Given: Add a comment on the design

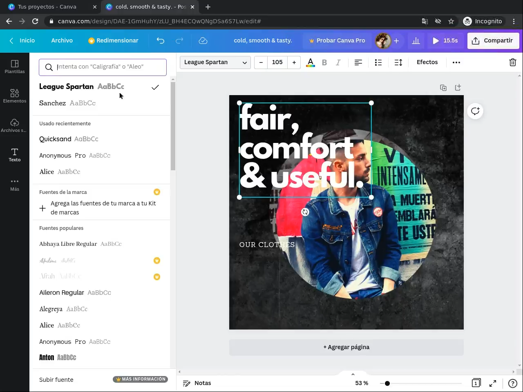Looking at the screenshot, I should tap(475, 111).
